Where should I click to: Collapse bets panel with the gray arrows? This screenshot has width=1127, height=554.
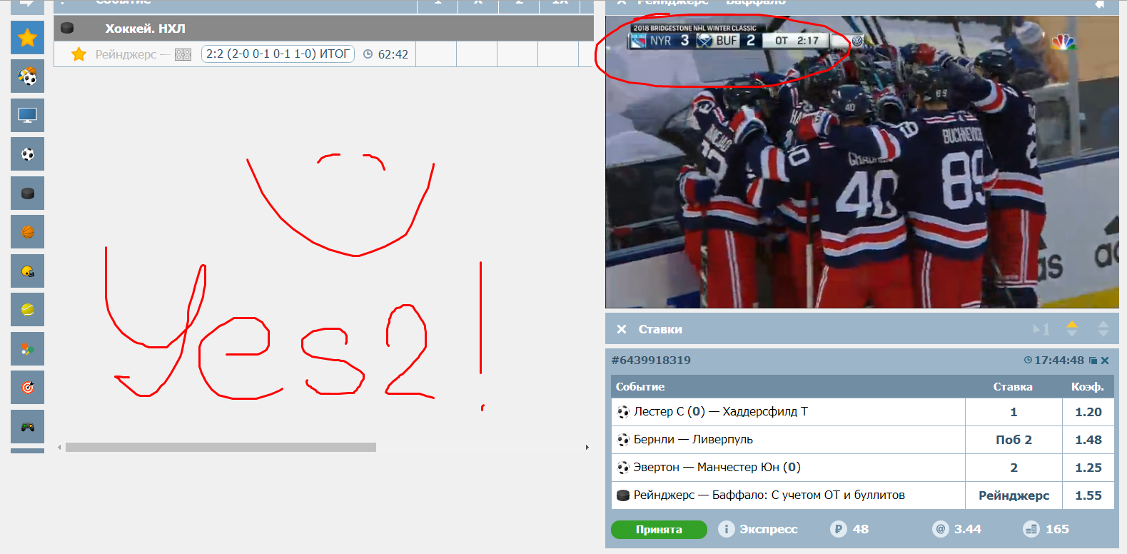tap(1103, 328)
